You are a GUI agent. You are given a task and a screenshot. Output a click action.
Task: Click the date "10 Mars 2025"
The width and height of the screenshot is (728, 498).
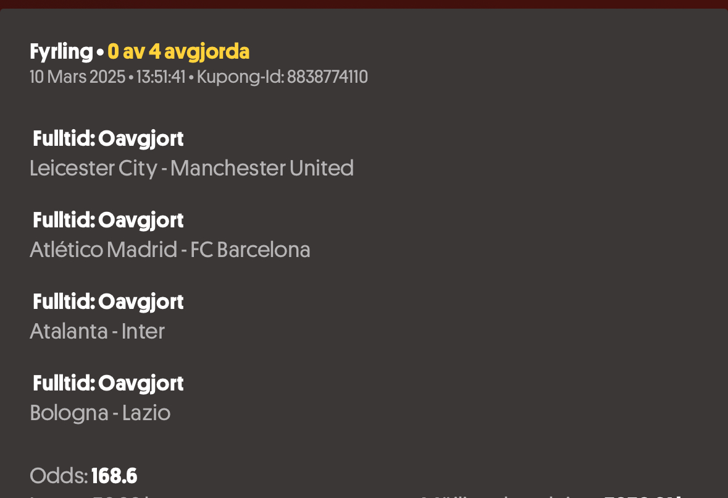78,77
